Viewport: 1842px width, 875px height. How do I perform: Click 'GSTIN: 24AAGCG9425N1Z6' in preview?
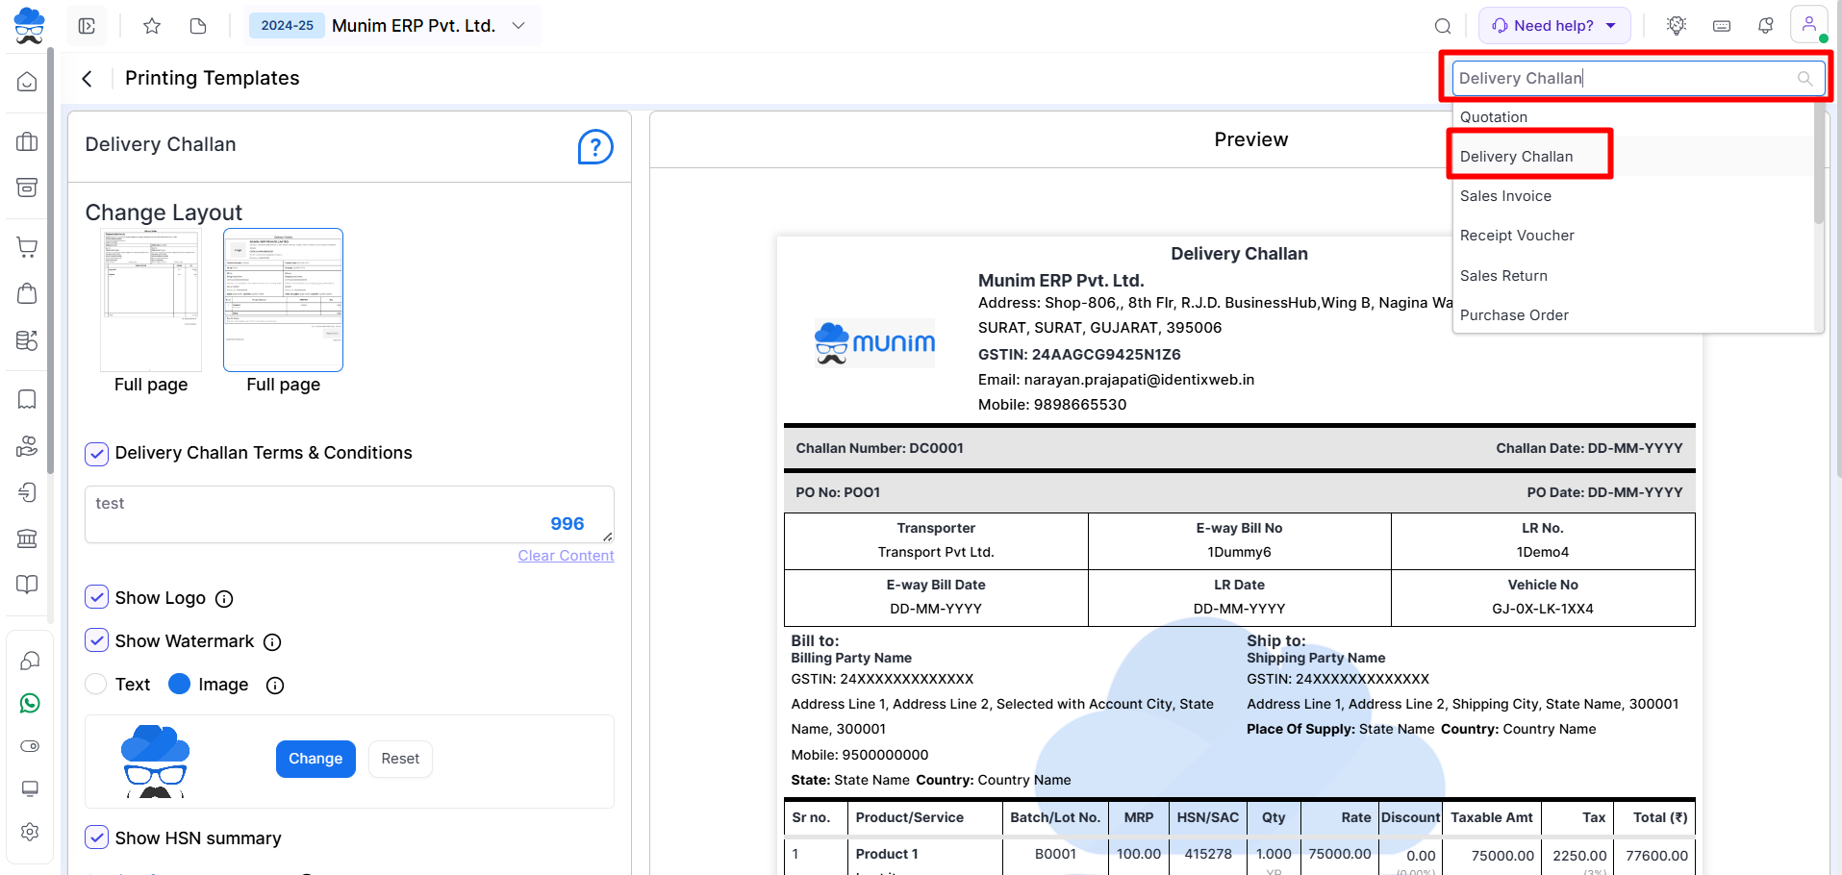1079,355
